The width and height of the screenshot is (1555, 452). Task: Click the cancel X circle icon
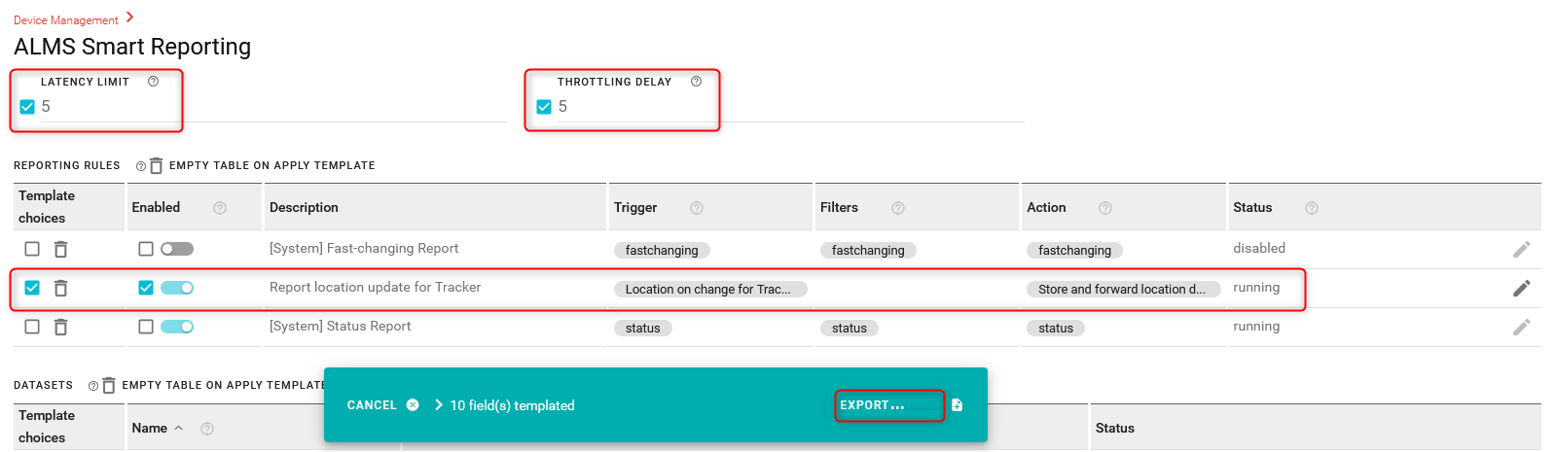413,405
